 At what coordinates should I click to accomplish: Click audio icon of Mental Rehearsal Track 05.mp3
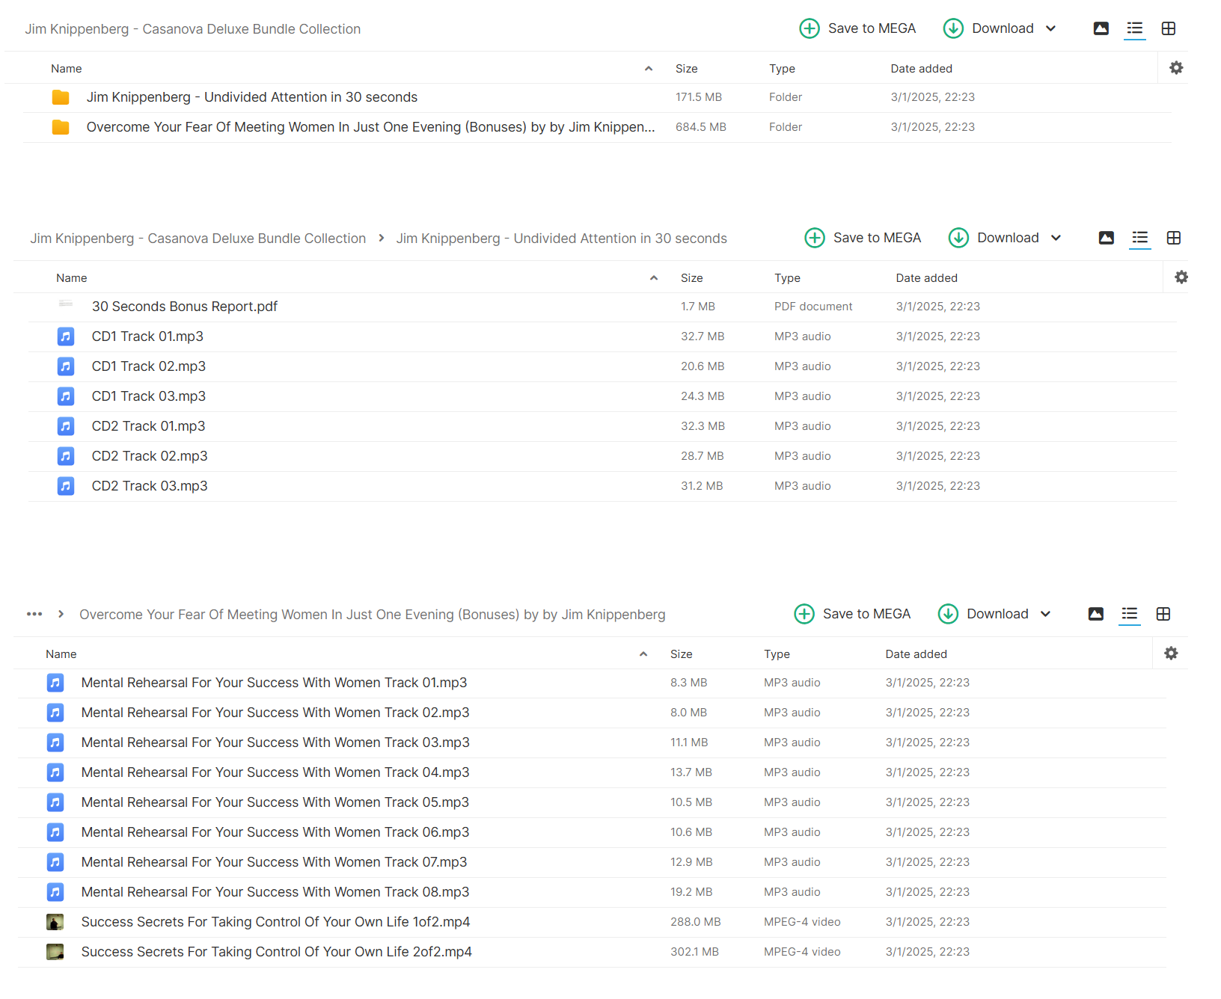point(55,802)
